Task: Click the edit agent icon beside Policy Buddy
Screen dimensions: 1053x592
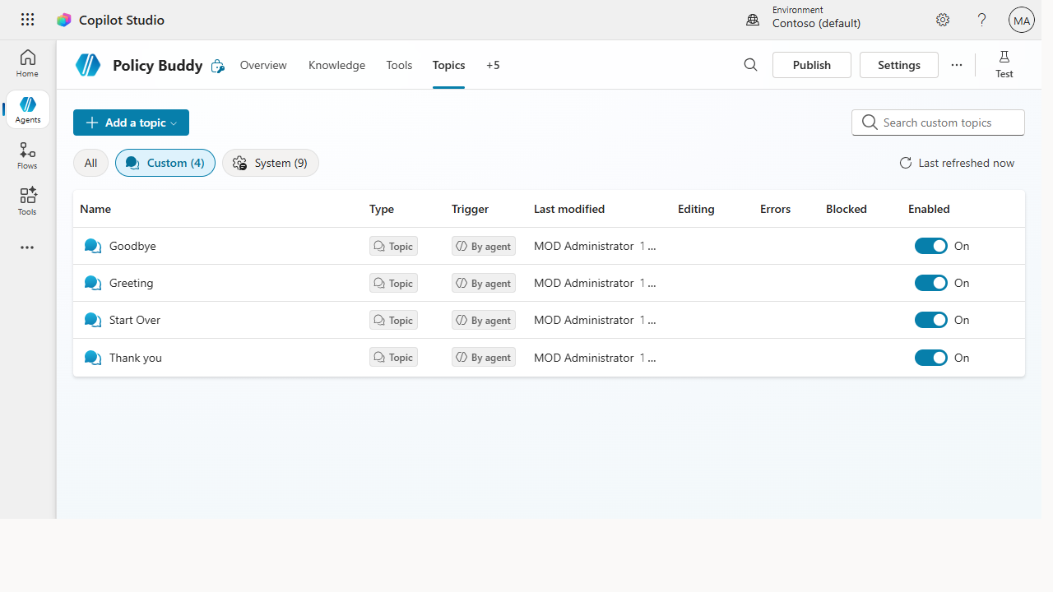Action: coord(217,66)
